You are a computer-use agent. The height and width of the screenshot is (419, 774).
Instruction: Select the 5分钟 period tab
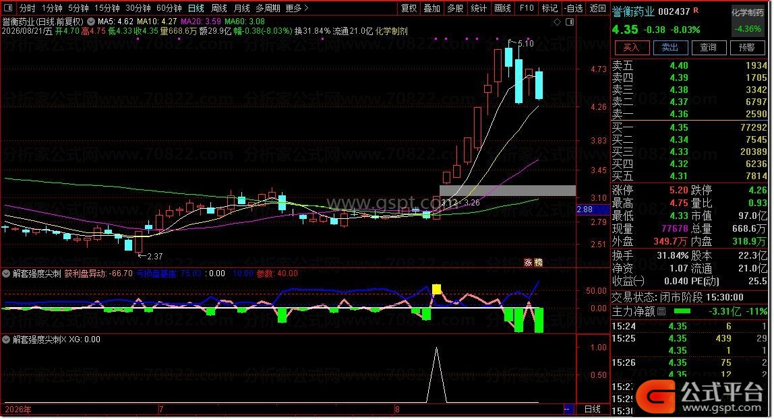78,8
